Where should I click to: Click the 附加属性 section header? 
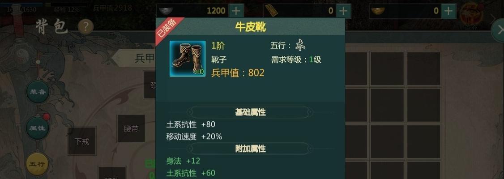click(250, 149)
